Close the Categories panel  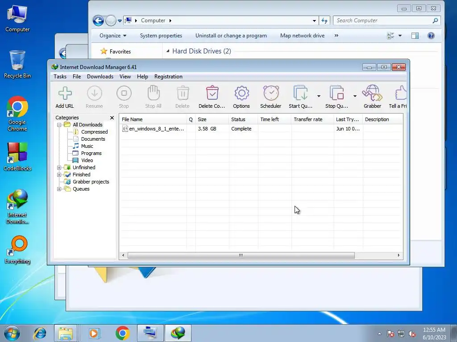112,118
